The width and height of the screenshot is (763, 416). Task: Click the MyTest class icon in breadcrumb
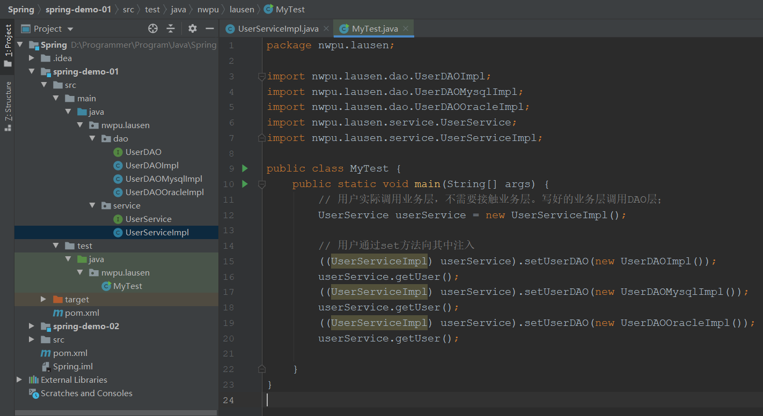click(x=268, y=9)
